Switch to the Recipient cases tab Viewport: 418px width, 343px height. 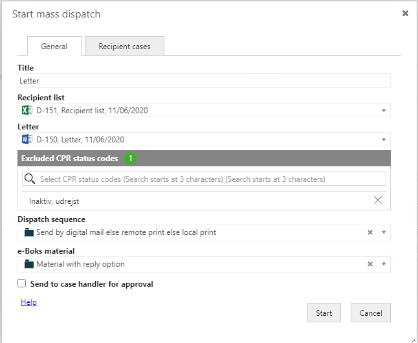click(x=124, y=46)
